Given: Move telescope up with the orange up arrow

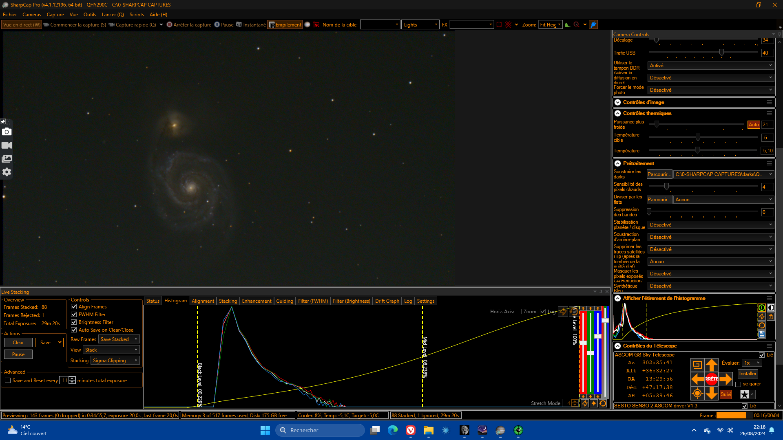Looking at the screenshot, I should click(712, 365).
